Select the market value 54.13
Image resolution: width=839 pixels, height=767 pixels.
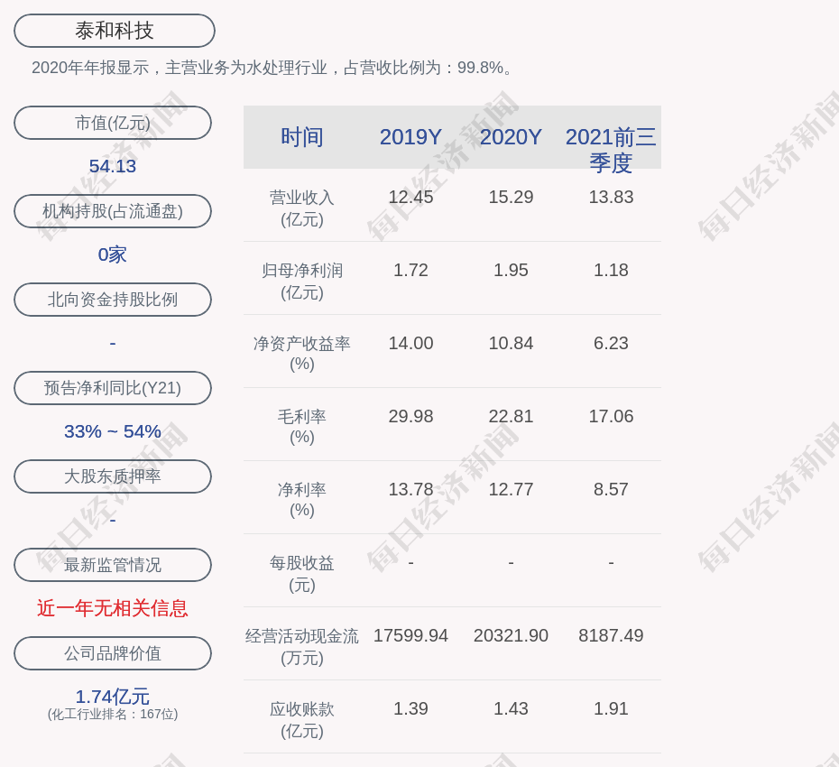[113, 166]
